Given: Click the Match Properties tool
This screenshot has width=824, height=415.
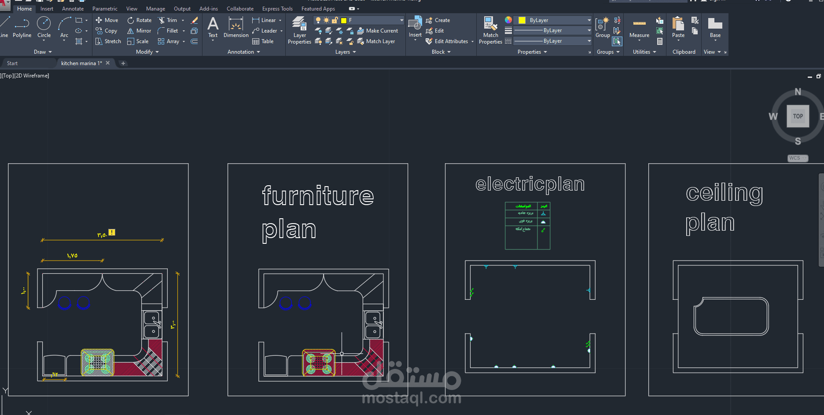Looking at the screenshot, I should click(x=490, y=30).
